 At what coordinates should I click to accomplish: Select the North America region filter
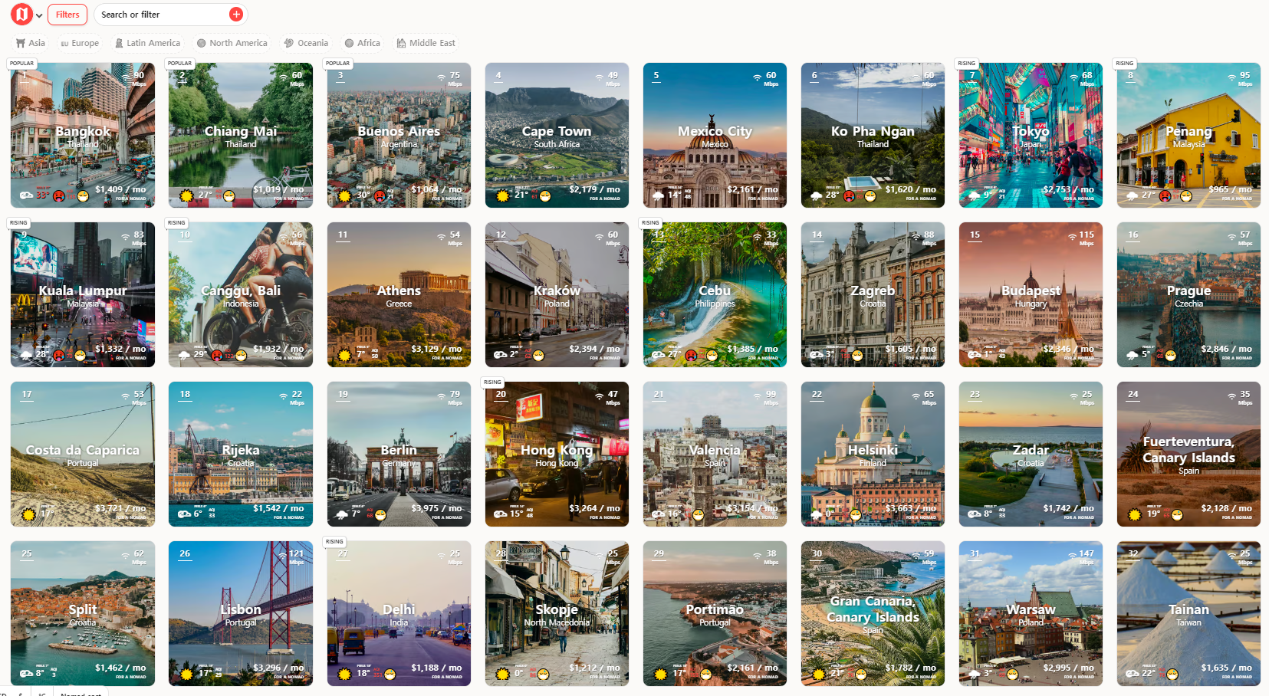coord(232,43)
